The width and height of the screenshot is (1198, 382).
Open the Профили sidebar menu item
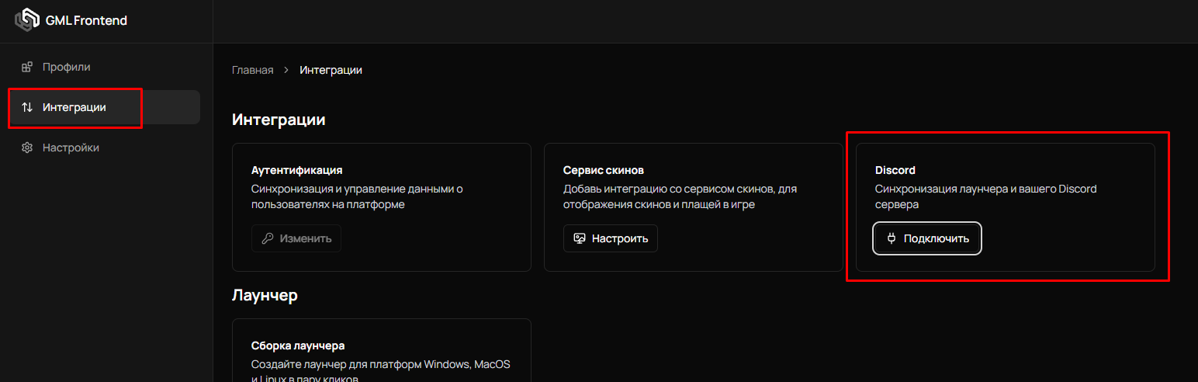tap(67, 68)
